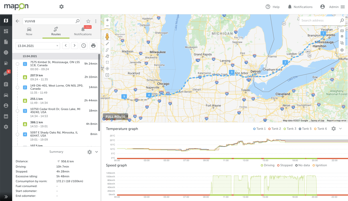
Task: Open map layers icon
Action: [342, 37]
